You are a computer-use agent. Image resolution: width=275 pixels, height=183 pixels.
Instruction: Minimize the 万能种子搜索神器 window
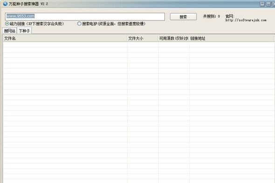(x=262, y=4)
